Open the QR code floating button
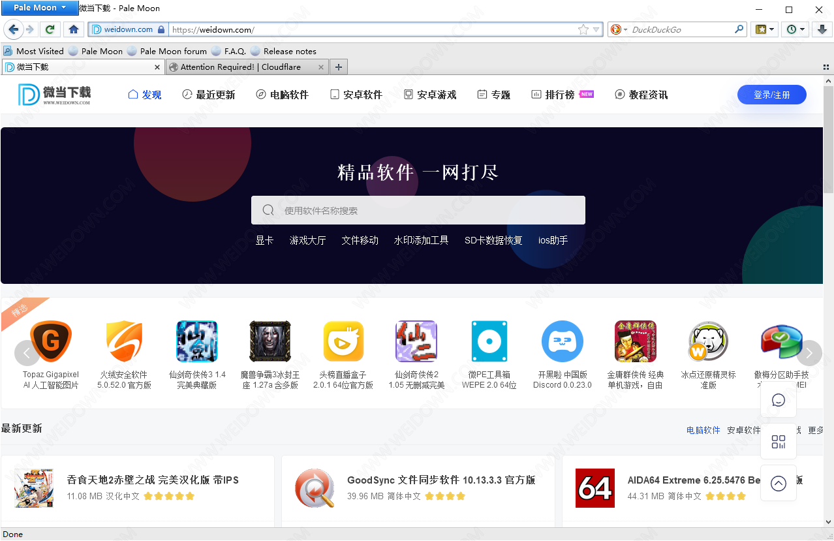The image size is (834, 541). coord(778,442)
